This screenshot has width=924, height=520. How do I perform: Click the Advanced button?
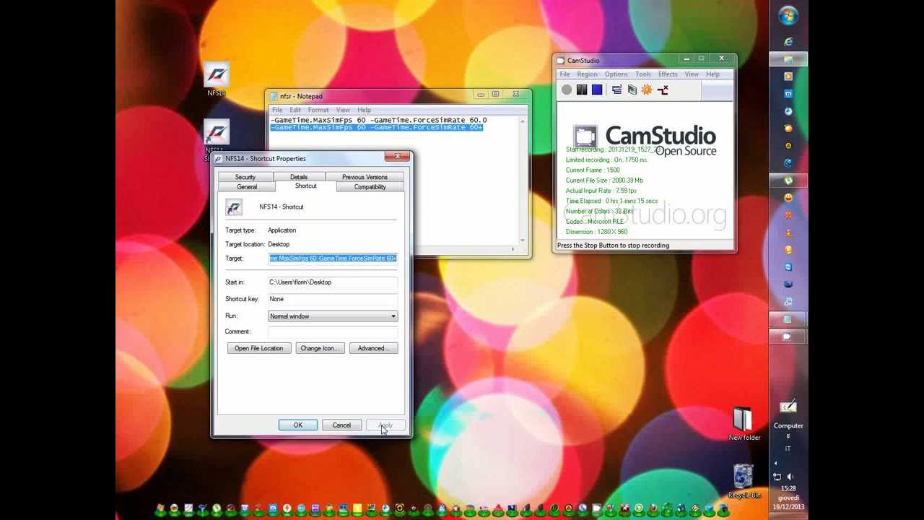tap(373, 348)
